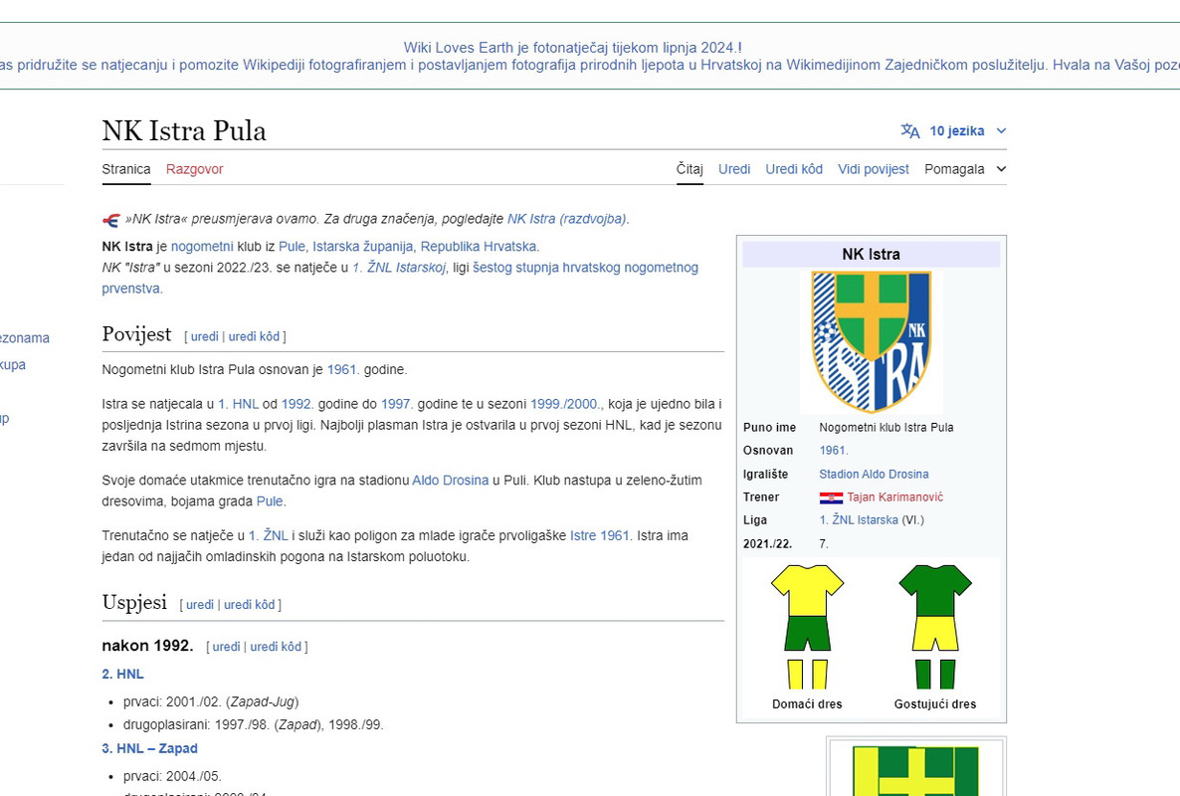Click uredi next to nakon 1992. subheading
This screenshot has height=796, width=1180.
tap(227, 647)
